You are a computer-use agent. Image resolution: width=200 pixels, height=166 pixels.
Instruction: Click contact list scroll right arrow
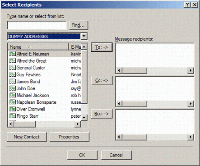(78, 124)
